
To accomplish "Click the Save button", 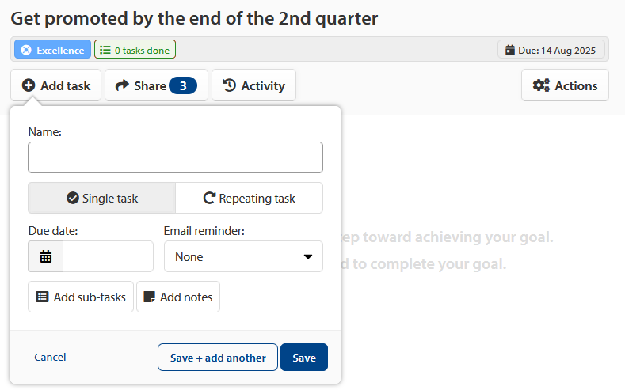I will [304, 358].
